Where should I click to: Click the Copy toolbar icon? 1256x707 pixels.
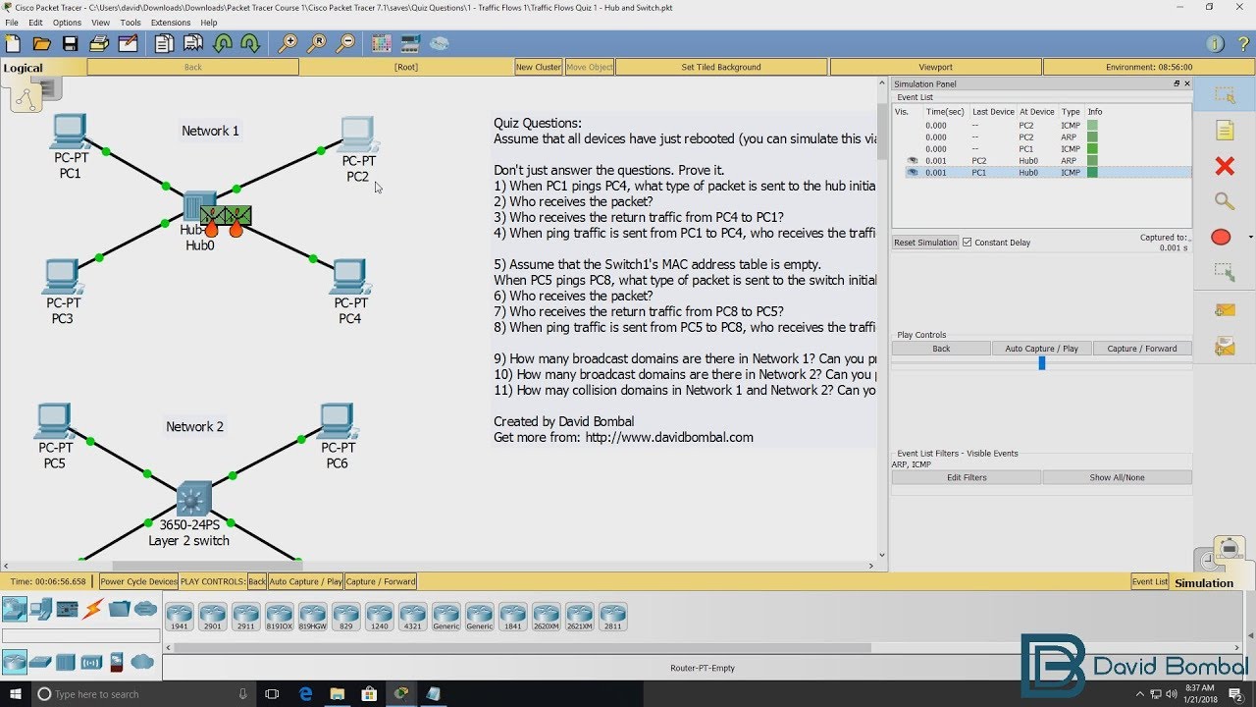tap(164, 43)
